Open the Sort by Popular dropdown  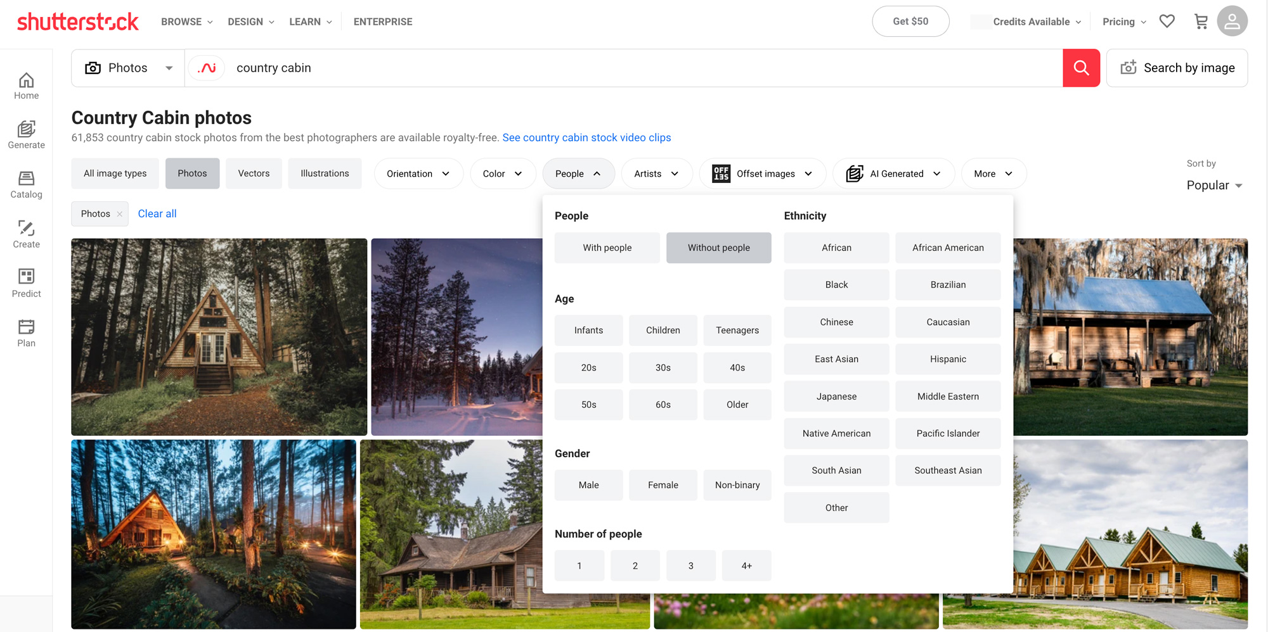click(x=1213, y=185)
